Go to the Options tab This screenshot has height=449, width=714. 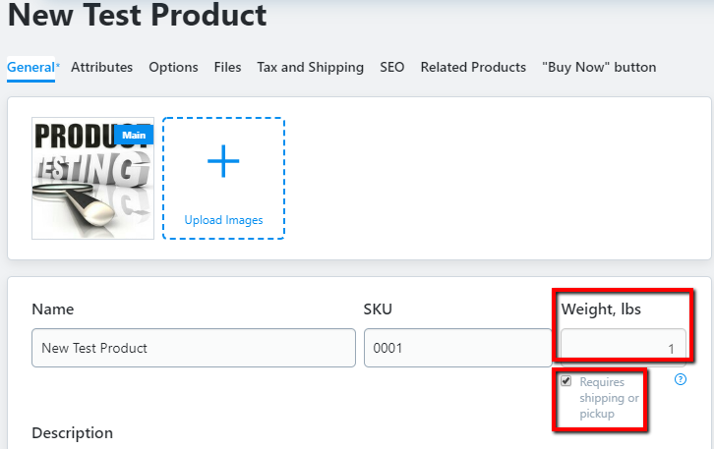[173, 68]
